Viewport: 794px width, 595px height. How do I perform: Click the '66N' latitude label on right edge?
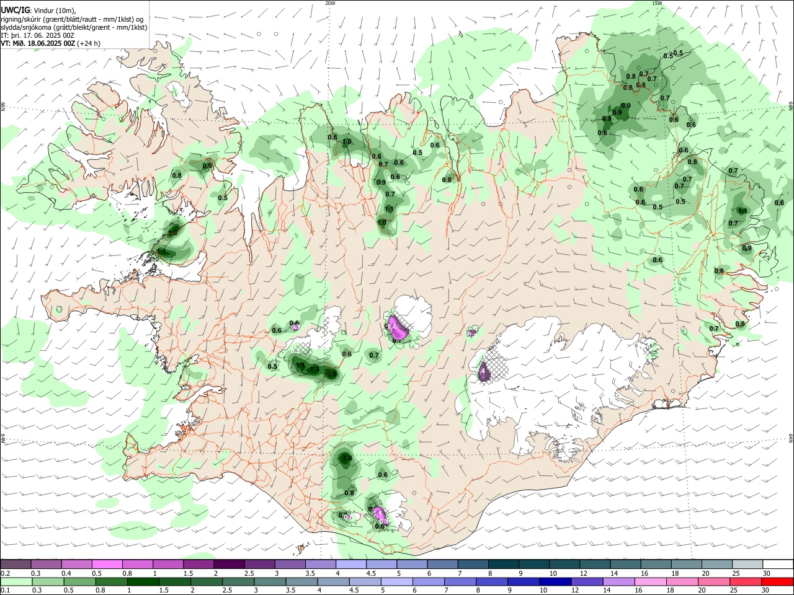tap(791, 107)
